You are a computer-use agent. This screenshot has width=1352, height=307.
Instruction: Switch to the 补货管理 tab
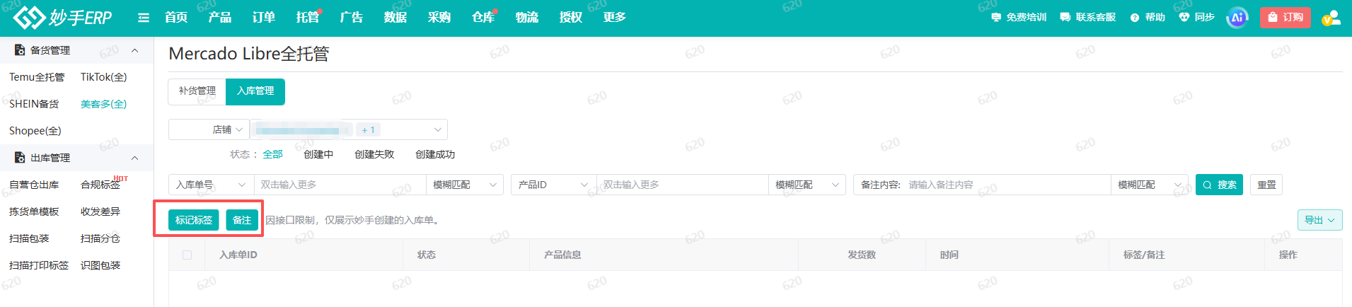pyautogui.click(x=197, y=91)
